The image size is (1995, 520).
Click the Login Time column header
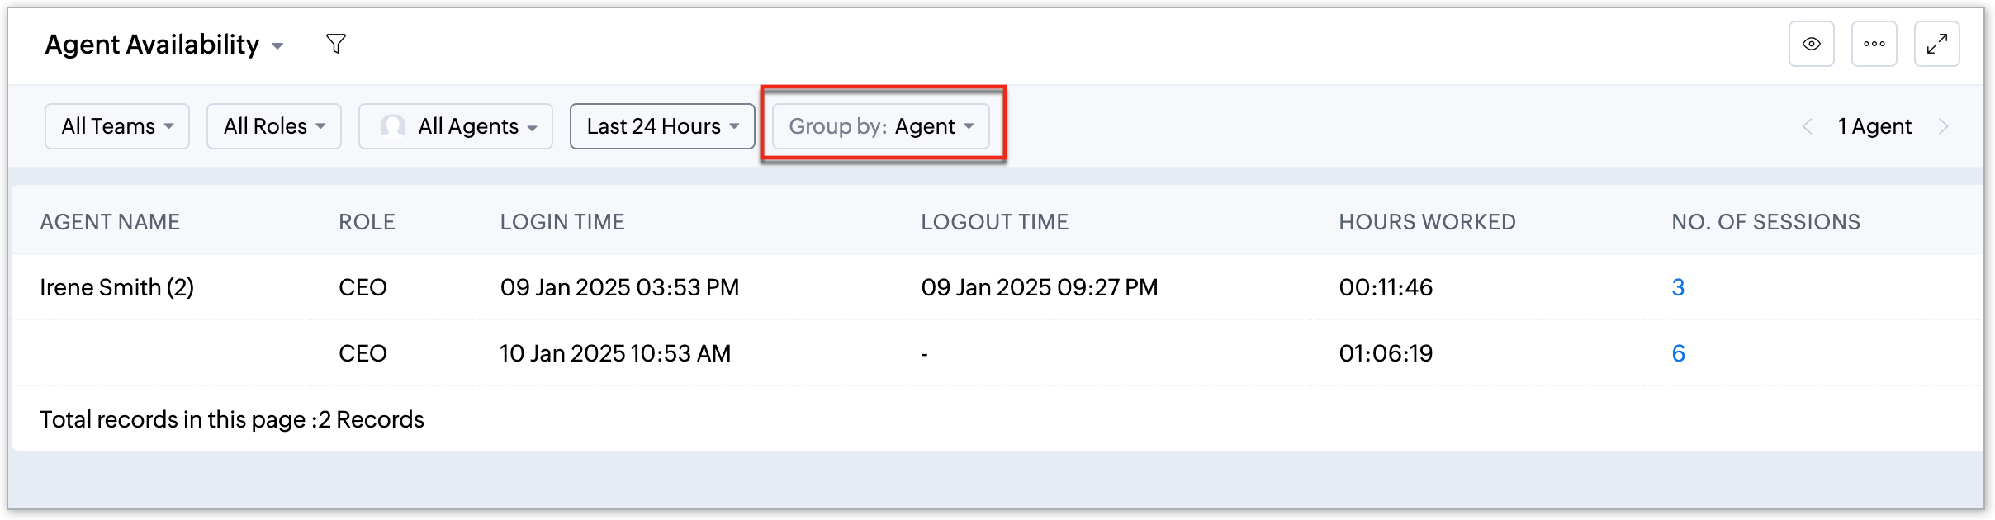pos(562,222)
